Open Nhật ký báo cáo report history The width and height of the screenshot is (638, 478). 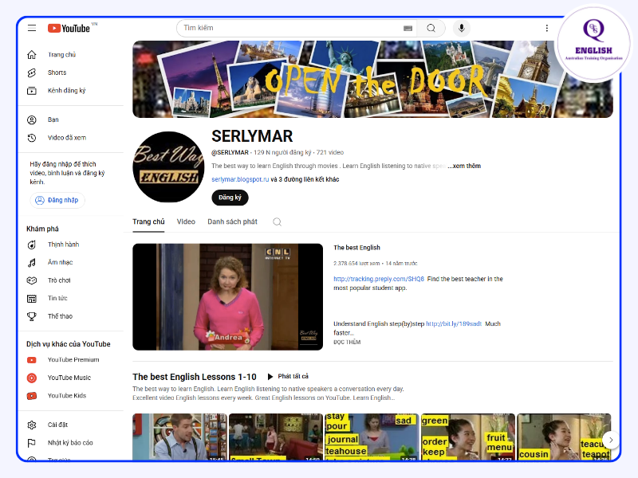(x=71, y=443)
